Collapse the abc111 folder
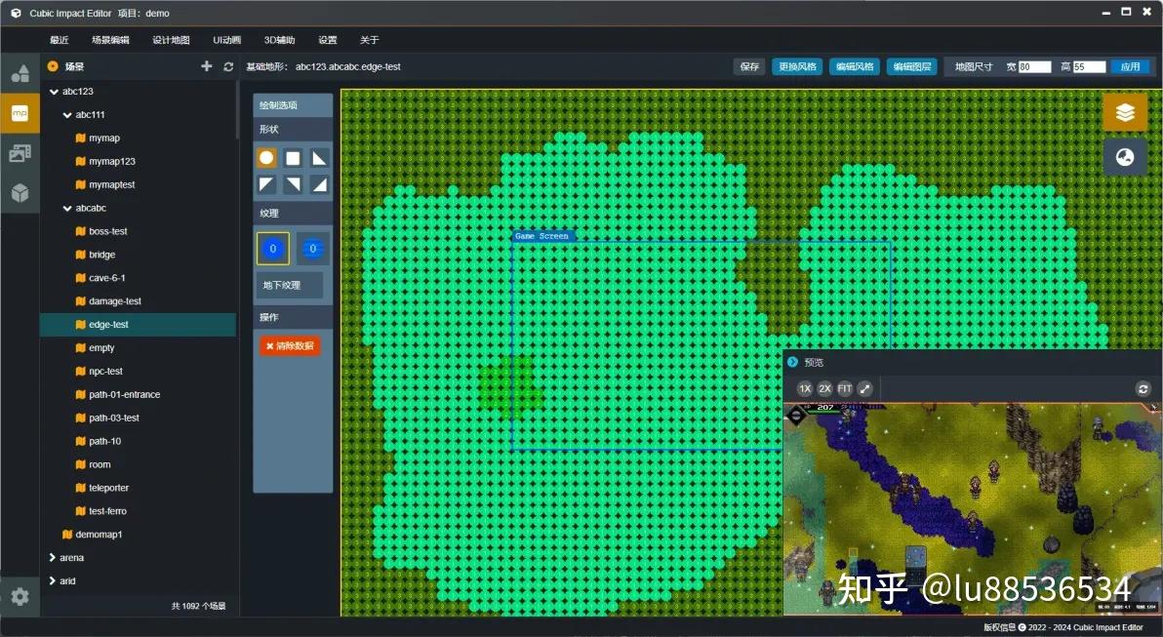This screenshot has height=637, width=1163. coord(66,115)
